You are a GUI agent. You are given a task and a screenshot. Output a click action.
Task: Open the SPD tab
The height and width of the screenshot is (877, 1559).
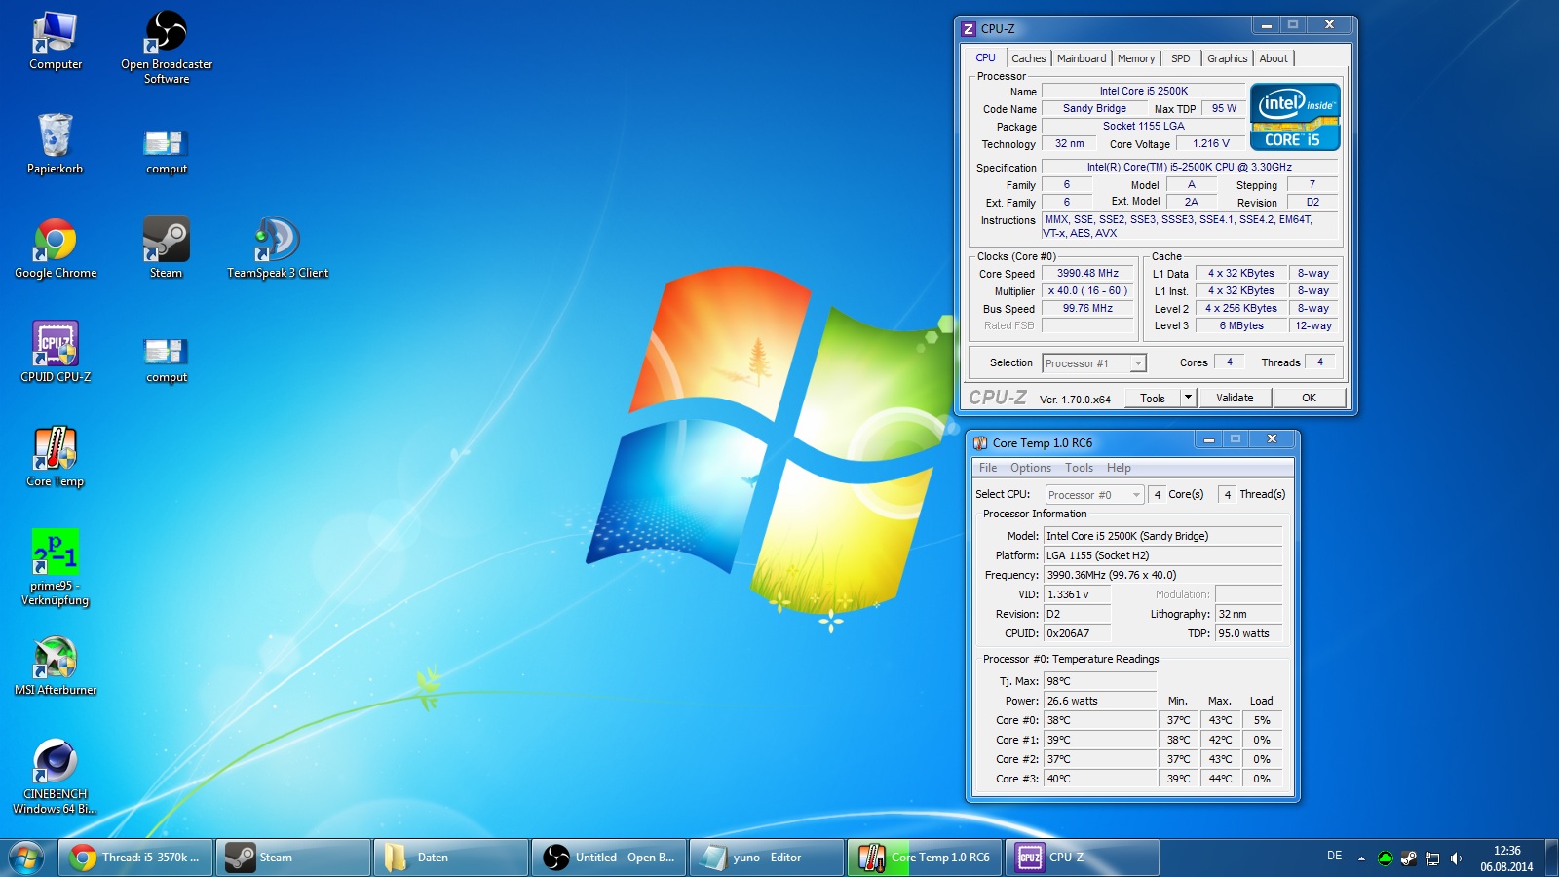pos(1181,58)
